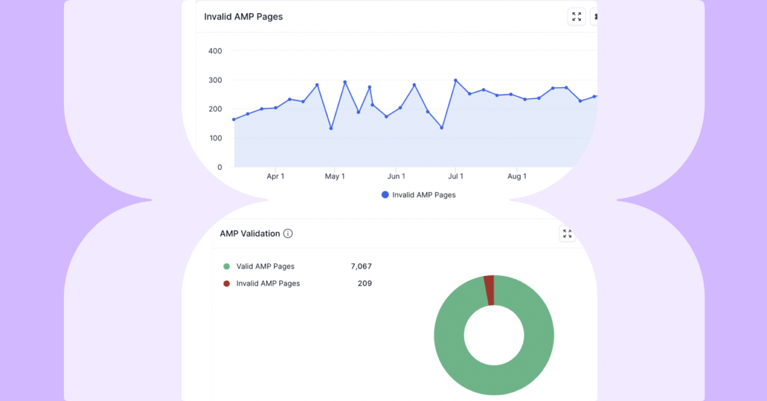Screen dimensions: 767x401
Task: Expand the AMP Validation chart to fullscreen
Action: (567, 233)
